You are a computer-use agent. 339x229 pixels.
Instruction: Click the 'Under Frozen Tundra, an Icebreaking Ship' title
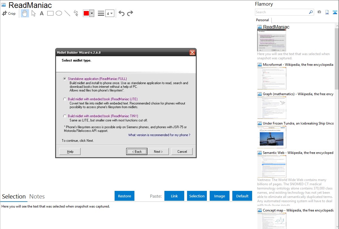pos(298,123)
